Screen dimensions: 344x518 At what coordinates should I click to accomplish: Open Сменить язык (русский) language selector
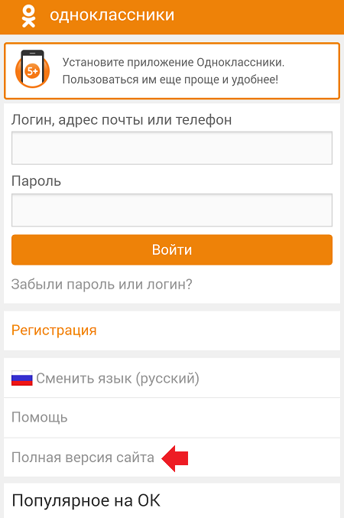click(172, 378)
